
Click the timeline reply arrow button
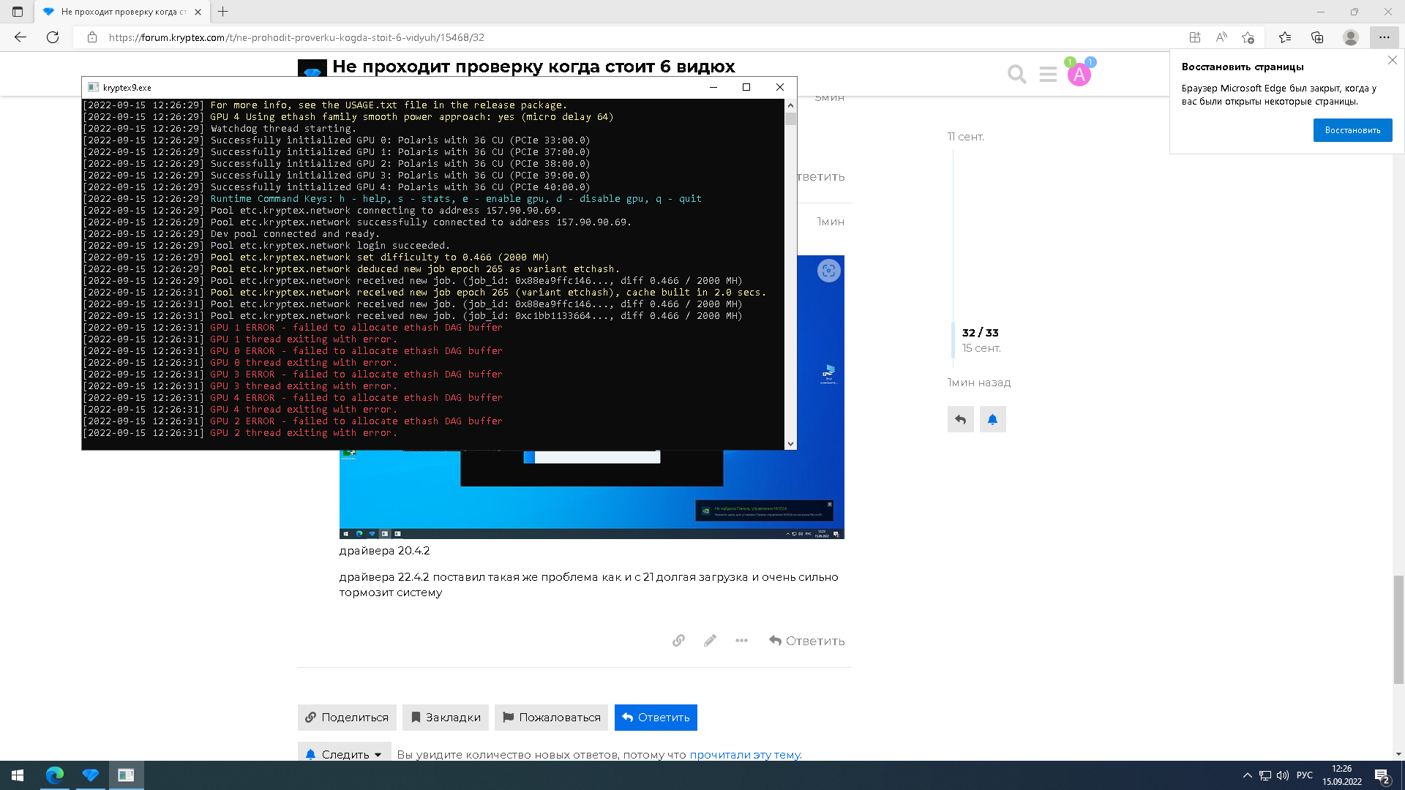(x=960, y=419)
